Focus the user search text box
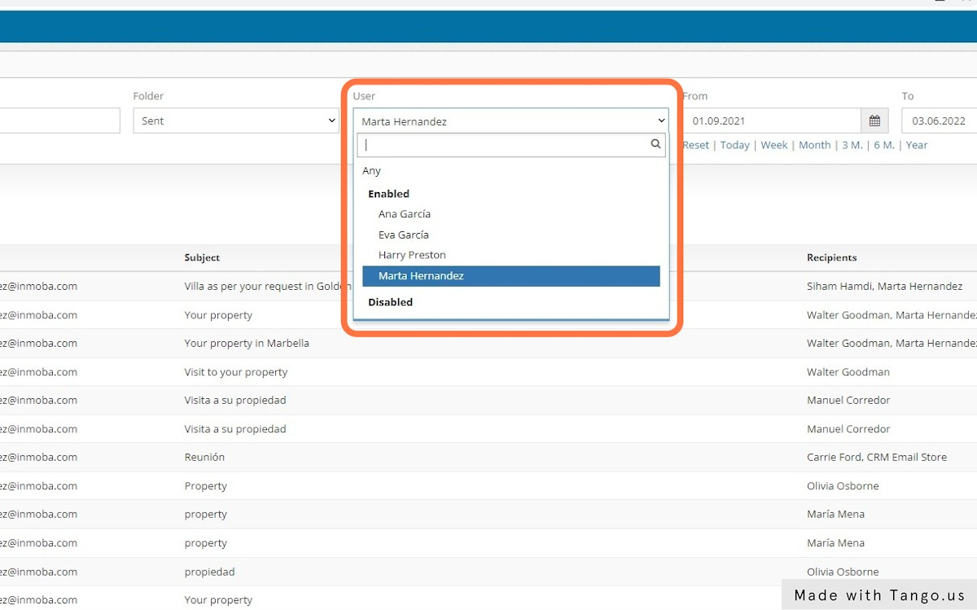This screenshot has width=977, height=610. tap(505, 145)
